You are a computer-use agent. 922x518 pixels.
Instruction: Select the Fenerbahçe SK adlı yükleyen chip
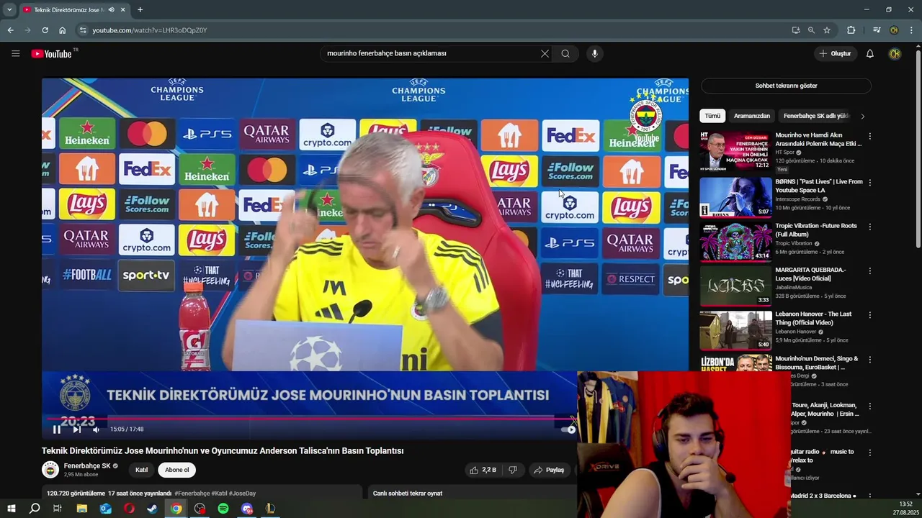pos(816,116)
